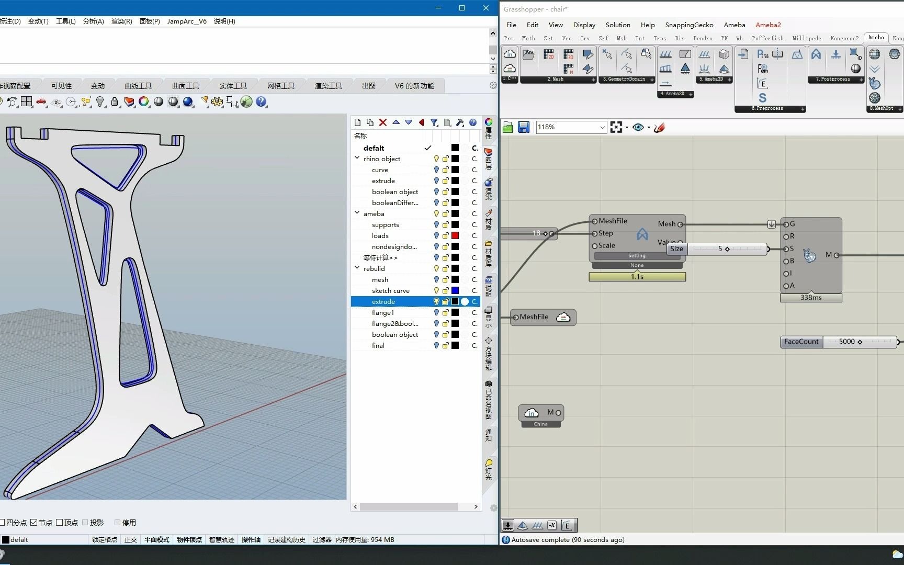Open file using green folder icon on canvas toolbar
This screenshot has height=565, width=904.
tap(507, 127)
